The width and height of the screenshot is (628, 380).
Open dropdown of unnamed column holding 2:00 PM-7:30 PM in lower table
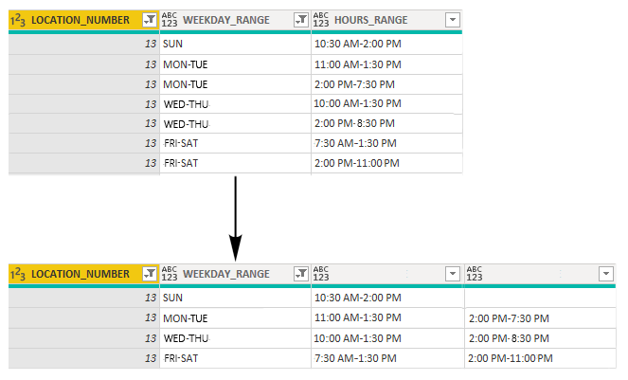606,273
